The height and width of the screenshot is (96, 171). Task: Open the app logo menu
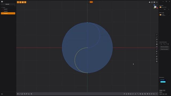[2, 2]
